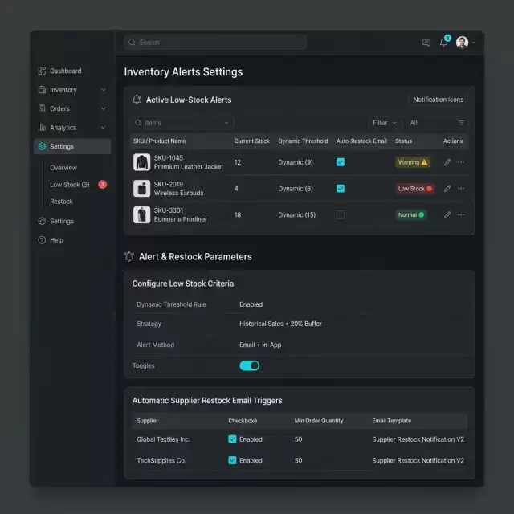Click the user profile avatar
The width and height of the screenshot is (514, 514).
463,43
